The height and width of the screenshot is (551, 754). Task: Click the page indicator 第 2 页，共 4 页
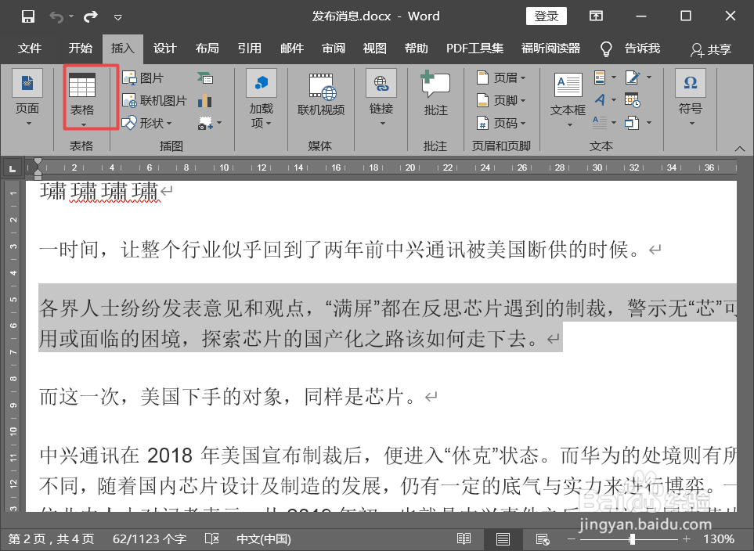[51, 539]
